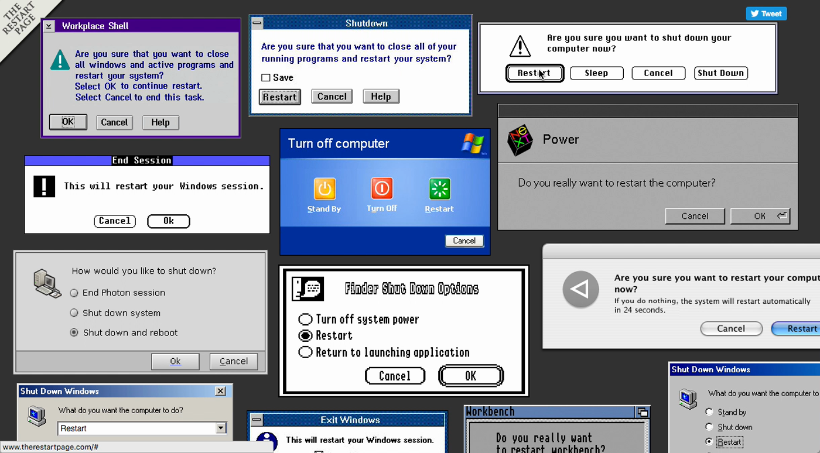820x453 pixels.
Task: Click the computer icon in Photon shutdown dialog
Action: pos(47,283)
